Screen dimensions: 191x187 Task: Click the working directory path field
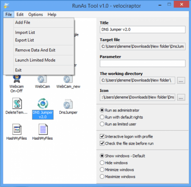138,80
